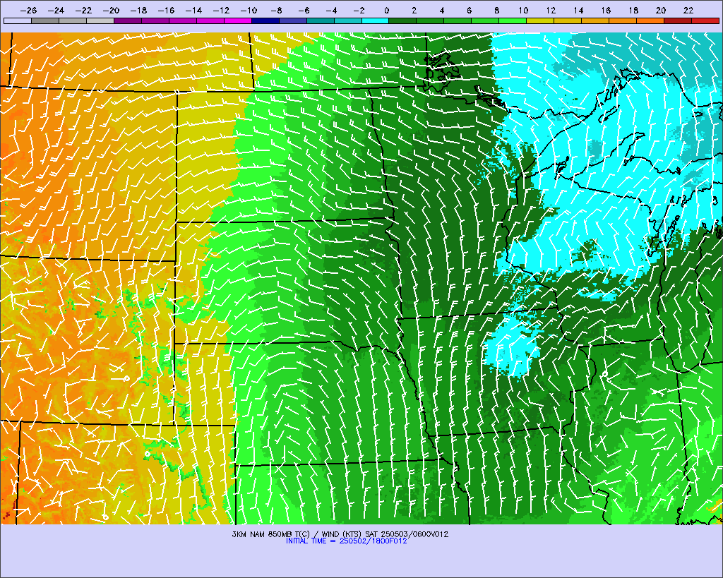
Task: Click the cyan swatch between -2 and 0
Action: (376, 20)
